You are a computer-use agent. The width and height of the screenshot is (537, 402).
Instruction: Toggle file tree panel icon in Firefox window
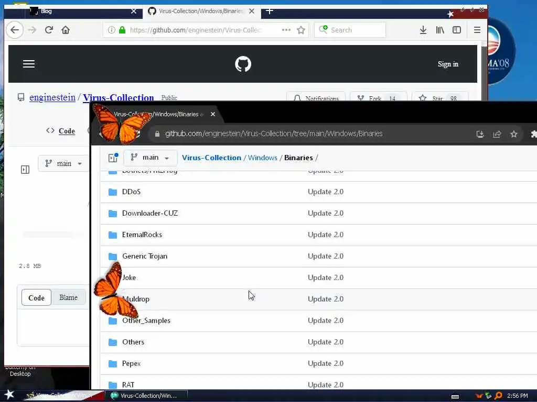pyautogui.click(x=25, y=170)
